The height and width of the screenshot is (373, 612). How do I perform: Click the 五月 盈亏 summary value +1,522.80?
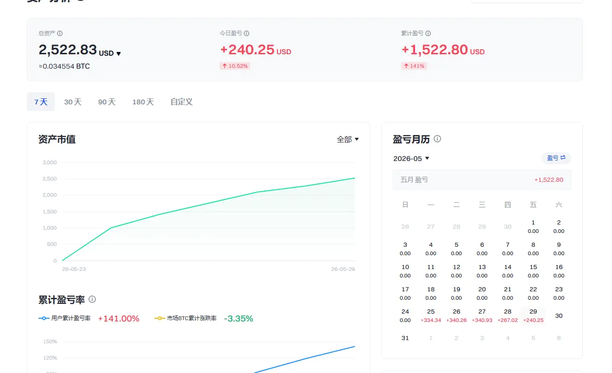(549, 180)
